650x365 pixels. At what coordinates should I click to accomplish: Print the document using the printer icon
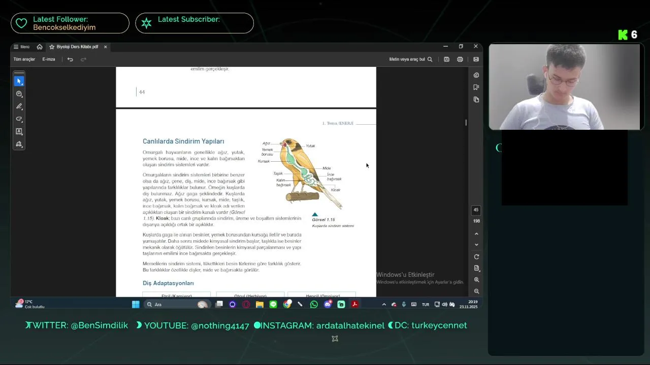[x=460, y=59]
